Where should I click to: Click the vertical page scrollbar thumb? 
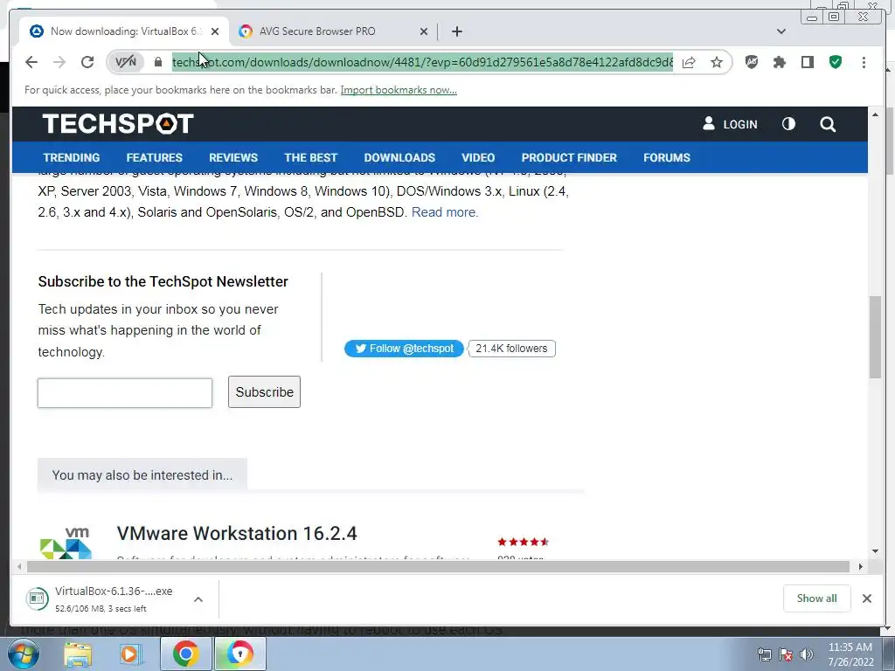pyautogui.click(x=876, y=336)
